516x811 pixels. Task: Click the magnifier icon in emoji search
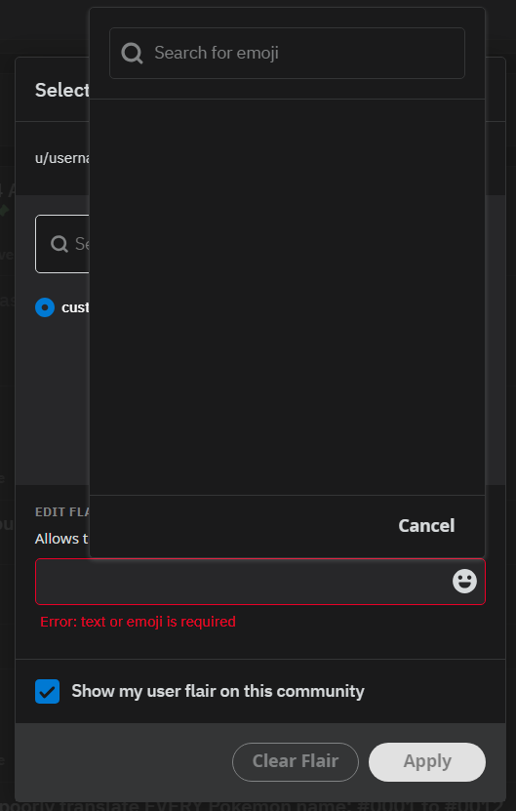(x=132, y=53)
